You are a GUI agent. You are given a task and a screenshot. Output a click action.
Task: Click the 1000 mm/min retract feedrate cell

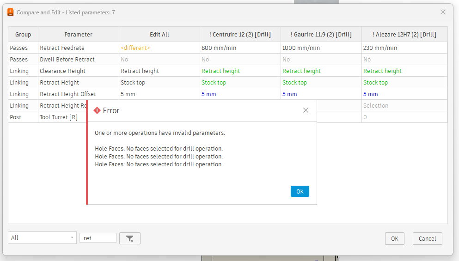321,48
